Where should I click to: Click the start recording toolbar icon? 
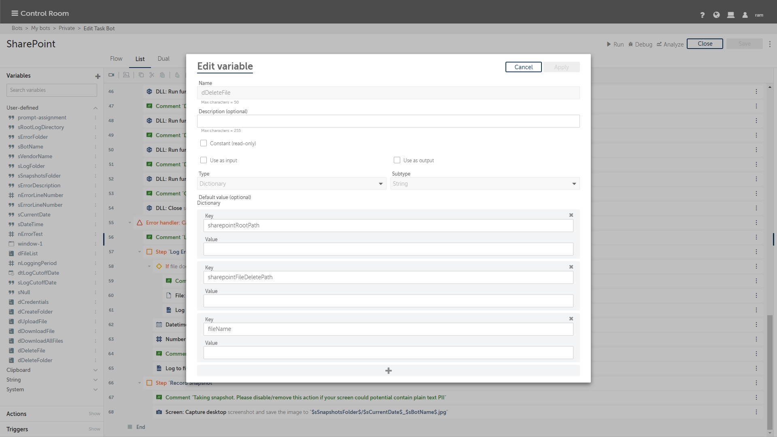pyautogui.click(x=111, y=75)
